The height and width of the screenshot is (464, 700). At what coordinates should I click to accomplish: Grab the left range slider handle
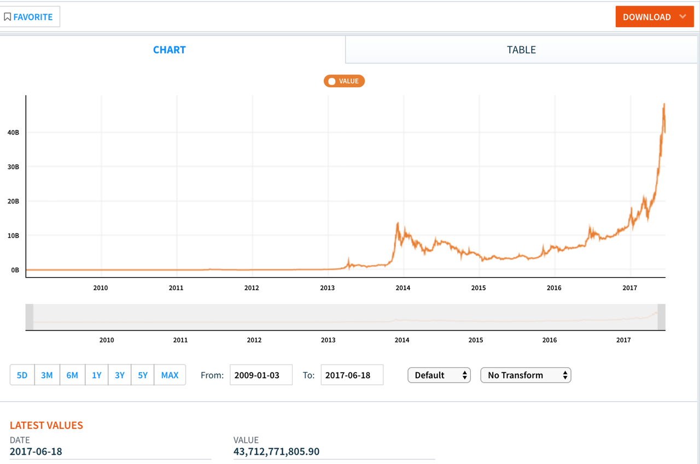point(30,317)
